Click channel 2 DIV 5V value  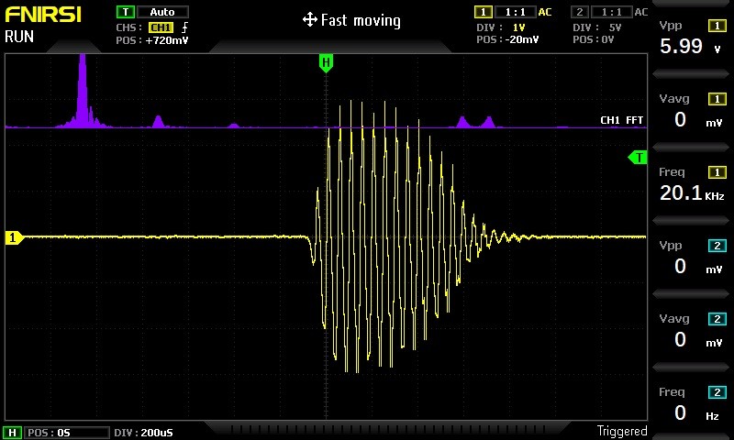(x=615, y=27)
